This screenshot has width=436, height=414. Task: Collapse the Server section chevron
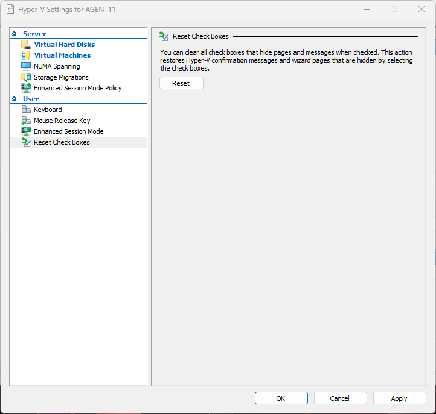tap(14, 34)
